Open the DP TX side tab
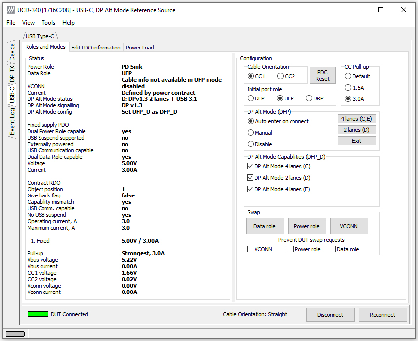The height and width of the screenshot is (341, 418). [x=12, y=73]
